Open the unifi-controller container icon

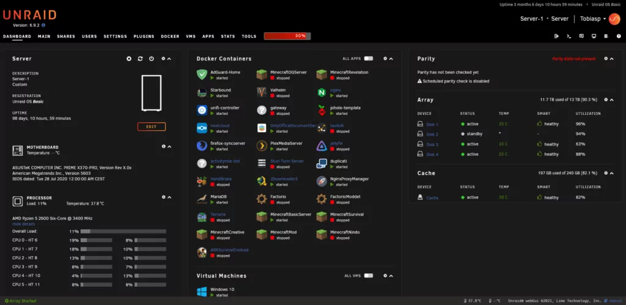tap(202, 110)
